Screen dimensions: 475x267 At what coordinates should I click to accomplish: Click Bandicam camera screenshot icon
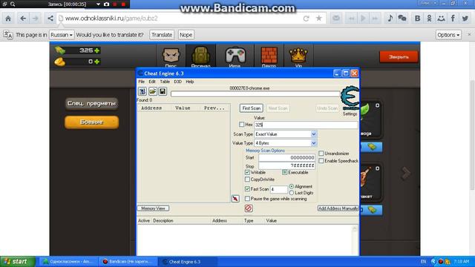coord(106,4)
